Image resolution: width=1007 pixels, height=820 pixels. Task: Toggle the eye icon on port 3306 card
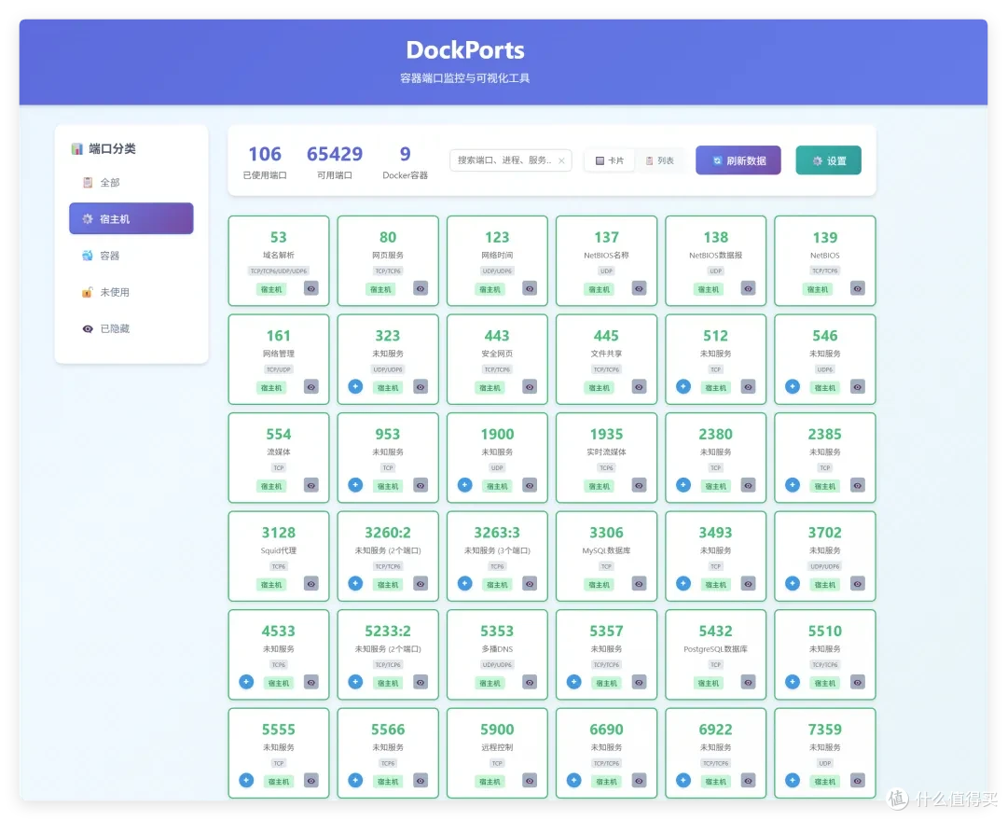tap(639, 583)
